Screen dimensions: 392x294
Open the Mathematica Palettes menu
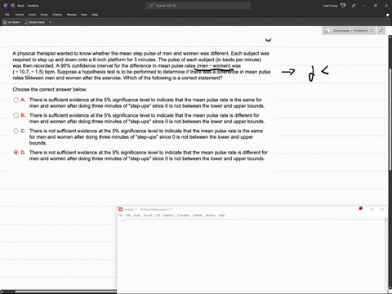(x=198, y=215)
